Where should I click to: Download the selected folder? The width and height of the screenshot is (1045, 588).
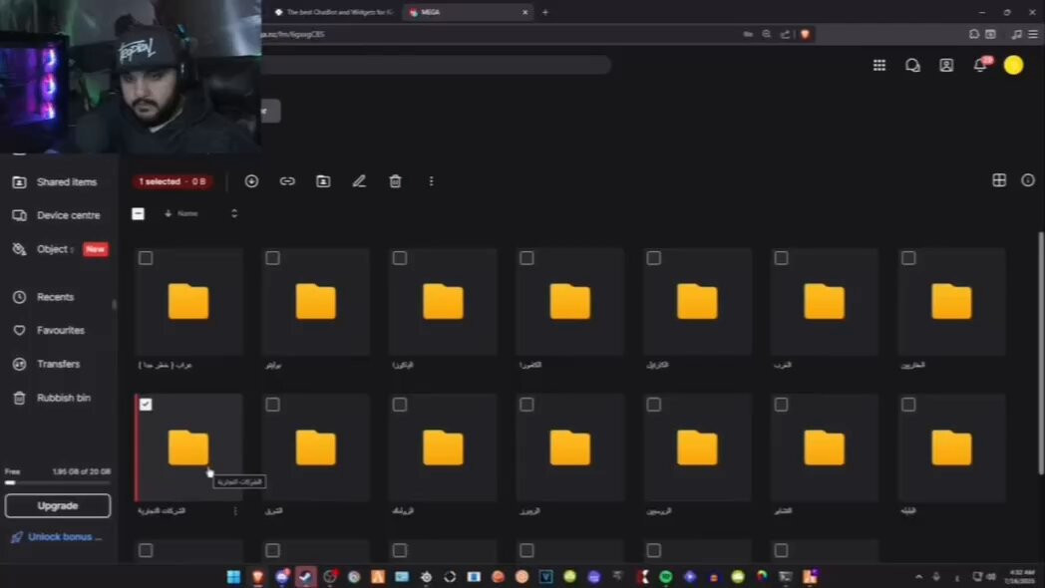[x=251, y=181]
